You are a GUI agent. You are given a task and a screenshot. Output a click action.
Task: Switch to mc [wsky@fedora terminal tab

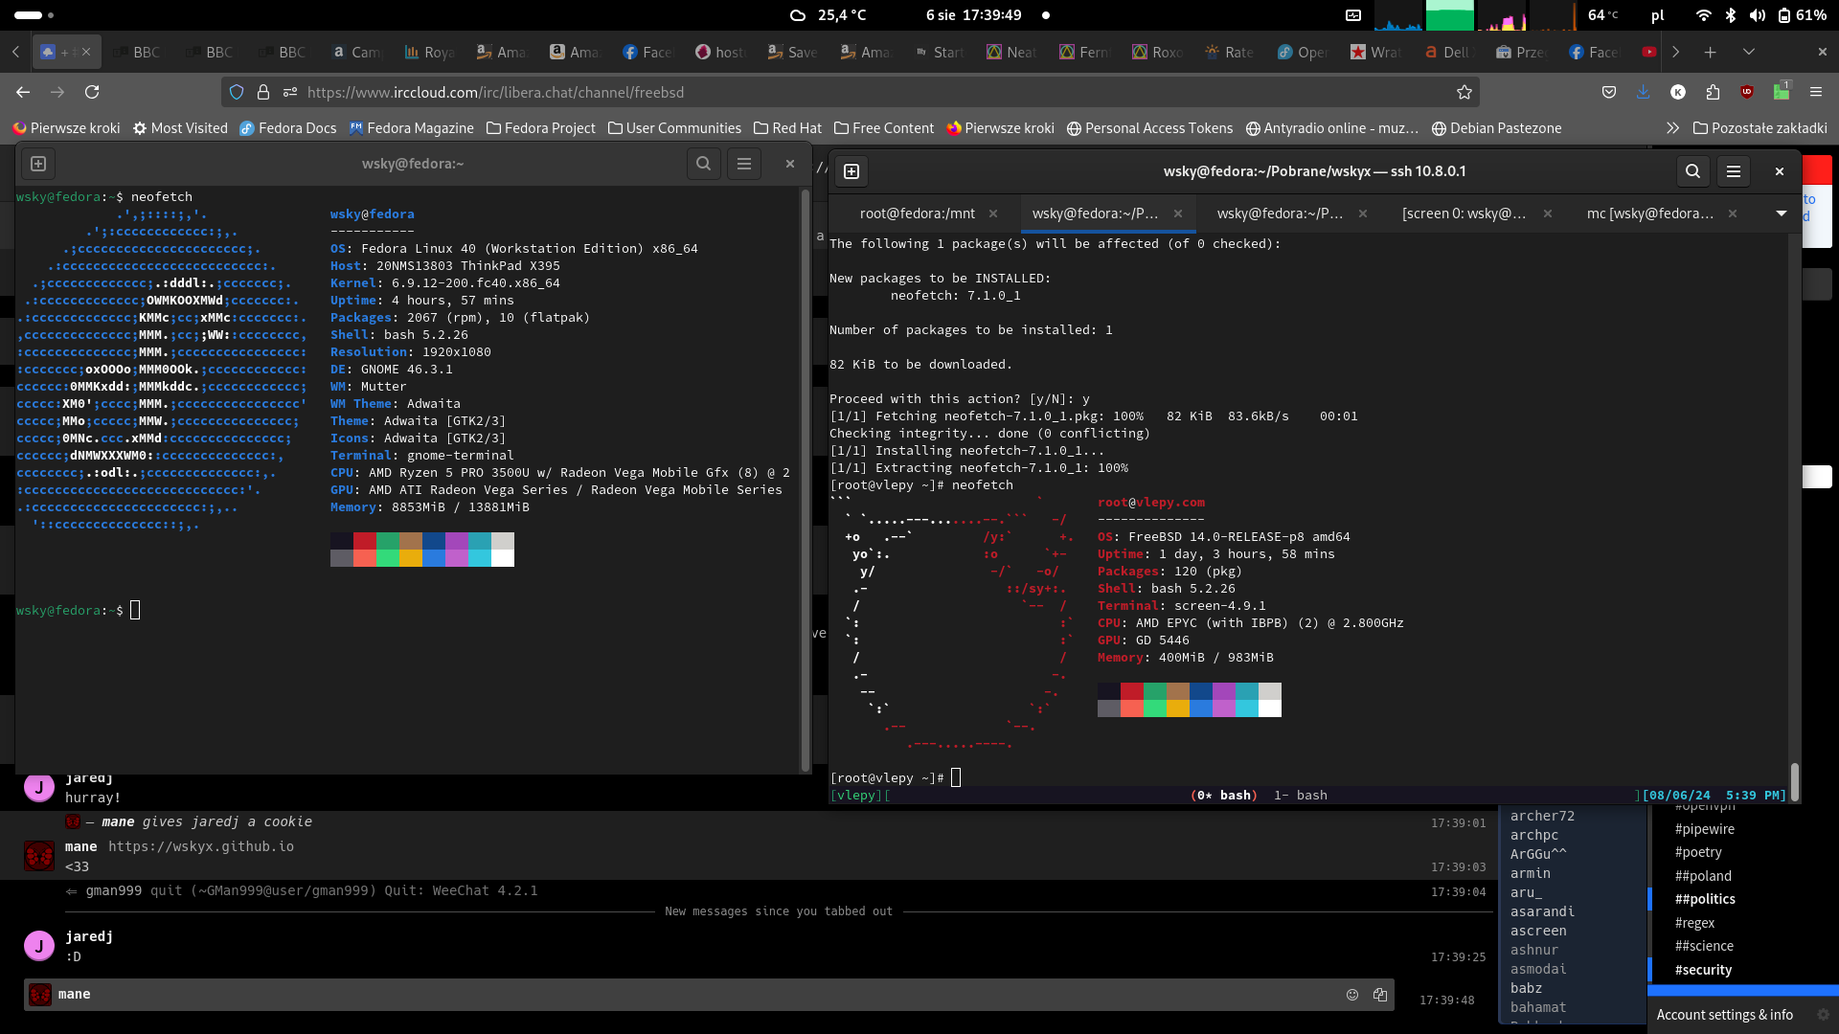(1649, 214)
